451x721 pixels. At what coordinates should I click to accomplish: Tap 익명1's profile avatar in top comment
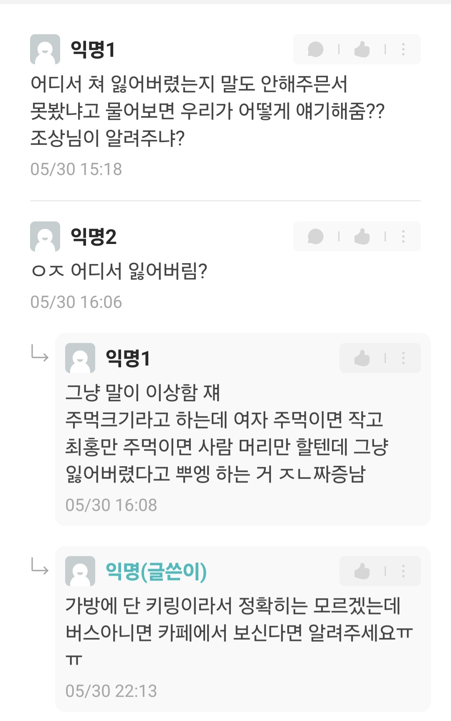45,49
